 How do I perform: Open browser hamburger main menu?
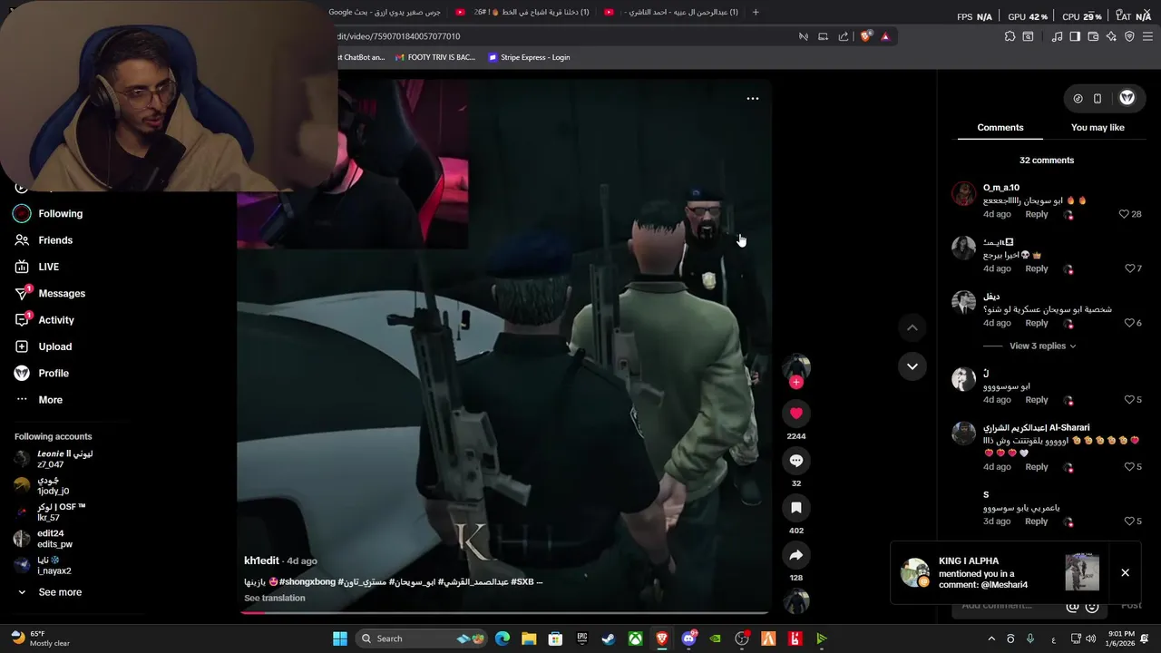1147,36
